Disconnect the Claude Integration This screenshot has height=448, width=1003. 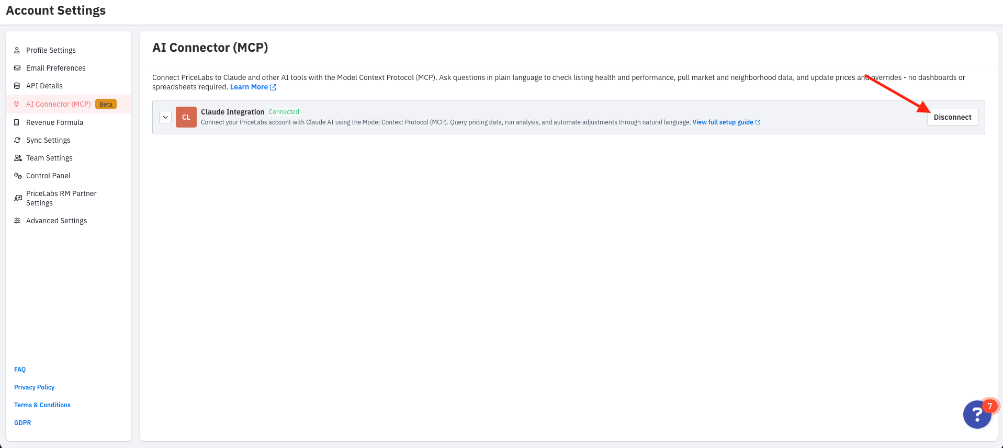(x=952, y=117)
